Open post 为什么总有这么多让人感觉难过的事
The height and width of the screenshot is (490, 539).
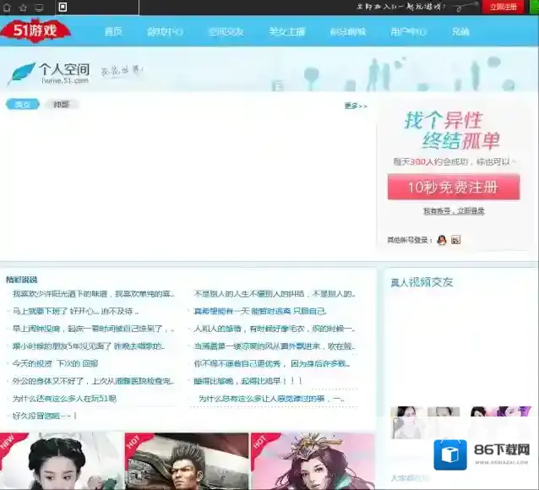tap(271, 399)
